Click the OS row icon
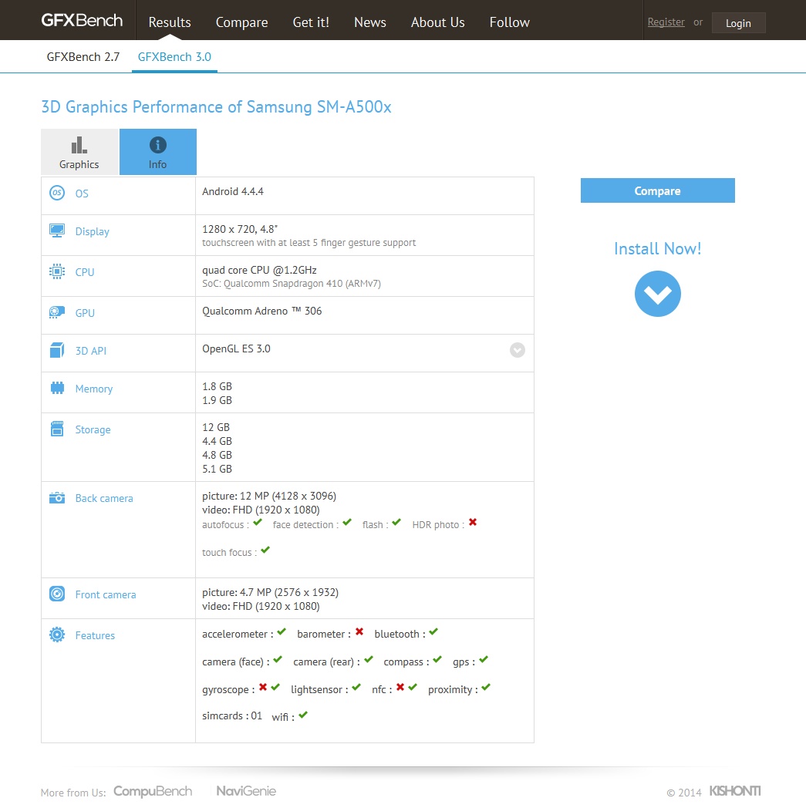806x808 pixels. pos(56,193)
